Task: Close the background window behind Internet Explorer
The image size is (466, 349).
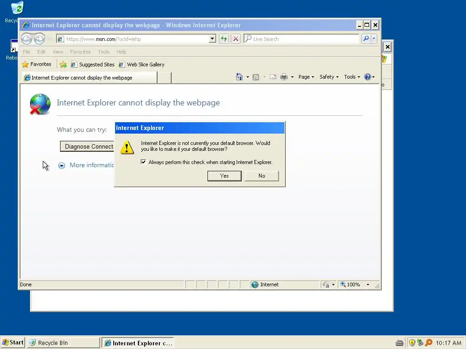Action: point(388,47)
